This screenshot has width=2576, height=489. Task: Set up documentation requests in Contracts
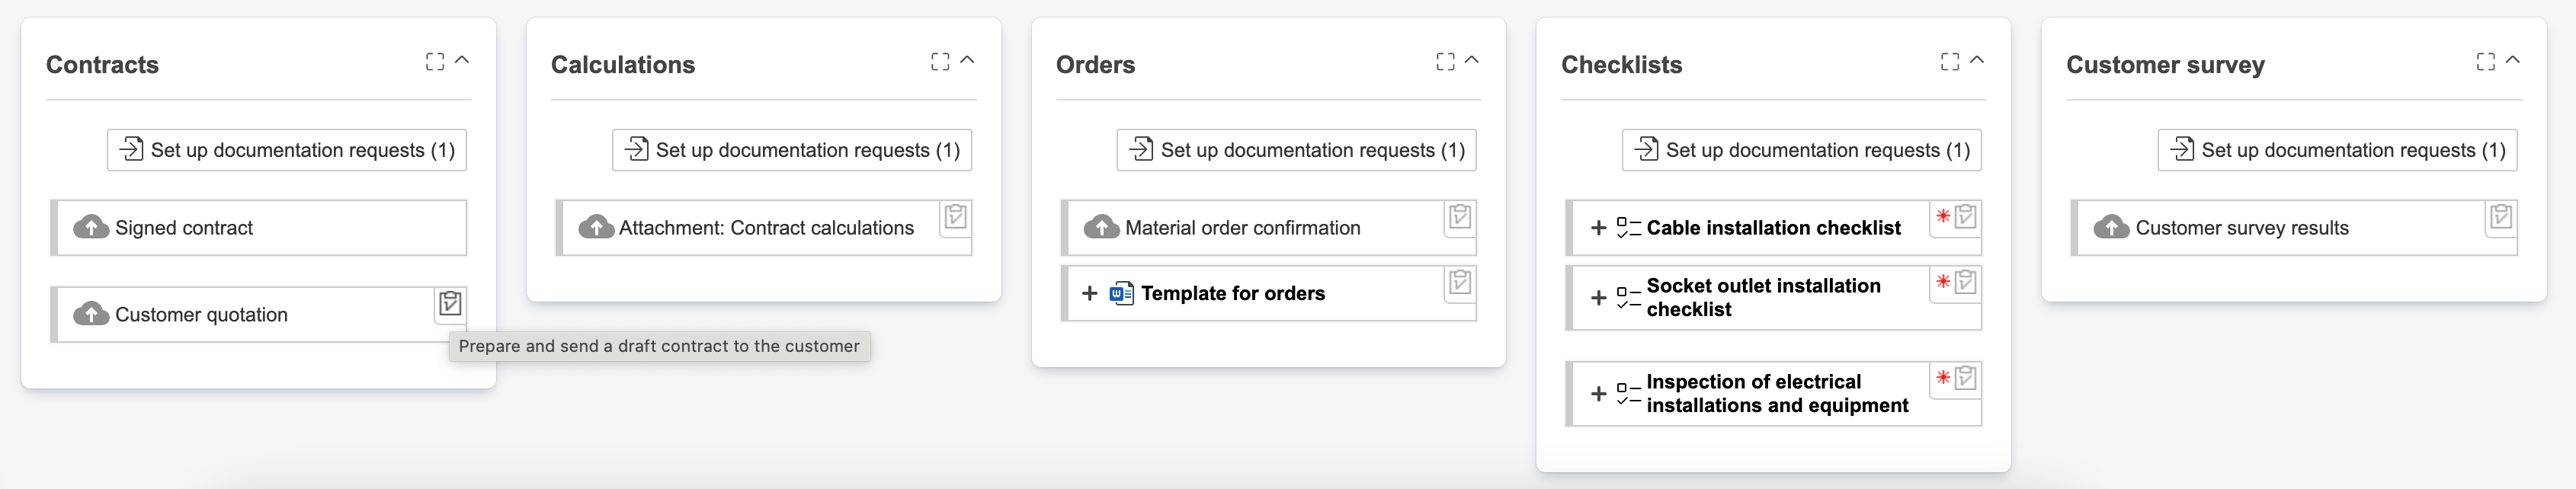point(287,150)
